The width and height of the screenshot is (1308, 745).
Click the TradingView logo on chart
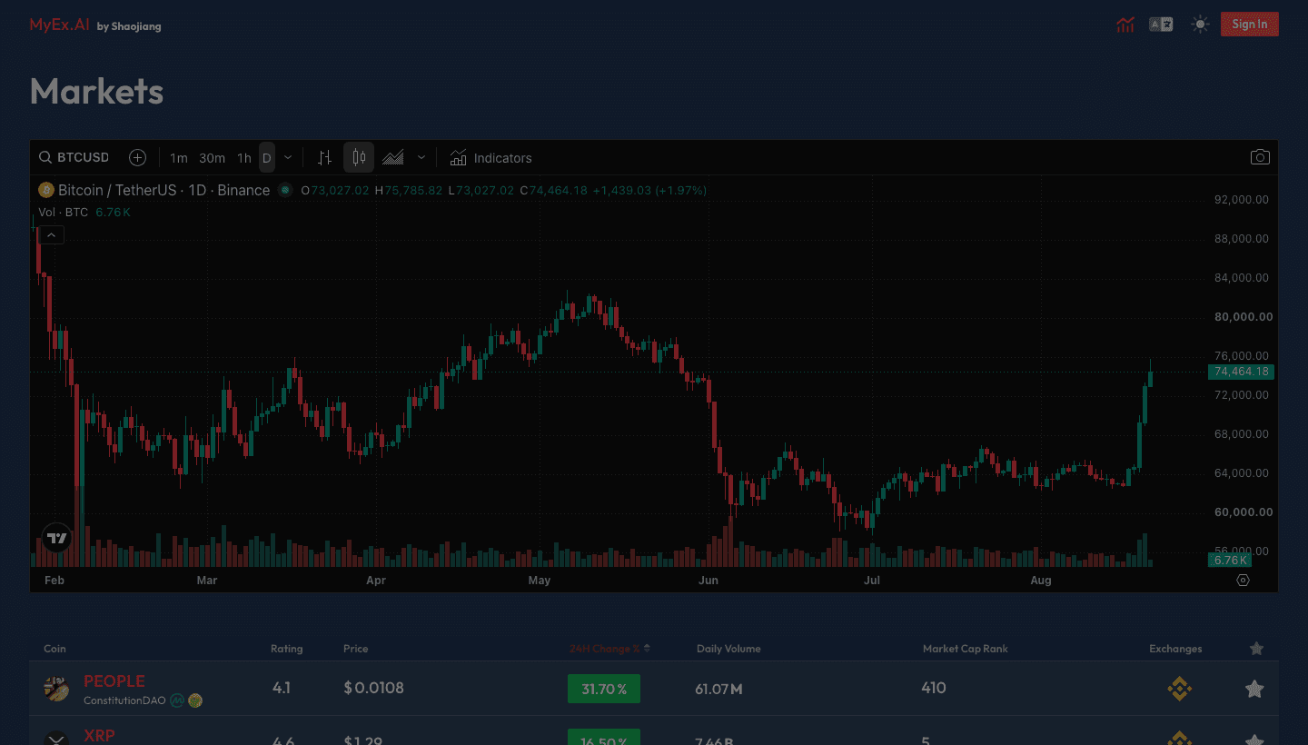57,538
